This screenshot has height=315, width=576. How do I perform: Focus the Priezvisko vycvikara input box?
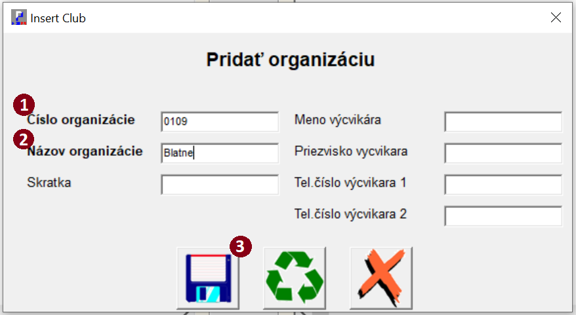[x=503, y=153]
